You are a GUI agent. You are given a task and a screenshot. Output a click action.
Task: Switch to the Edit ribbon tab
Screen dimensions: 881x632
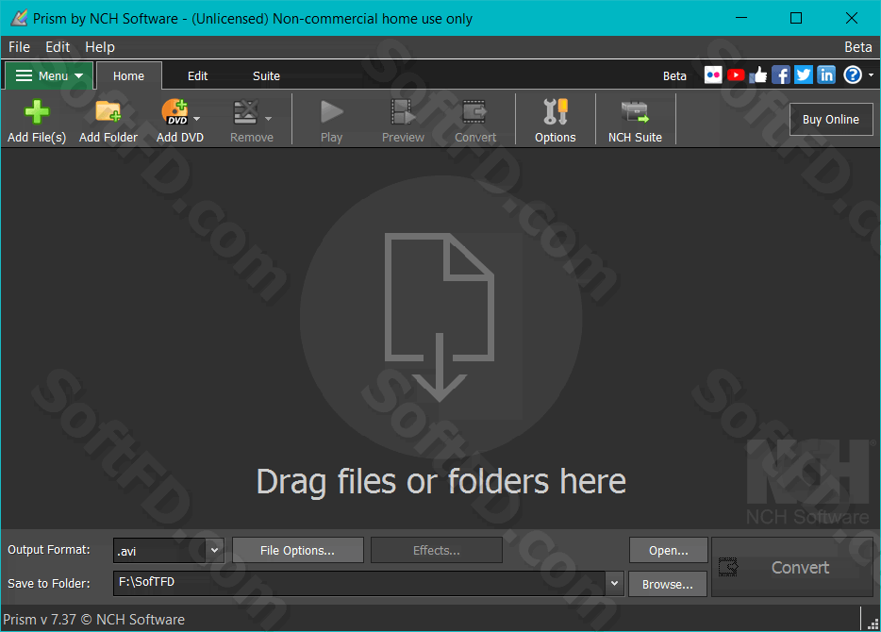197,75
